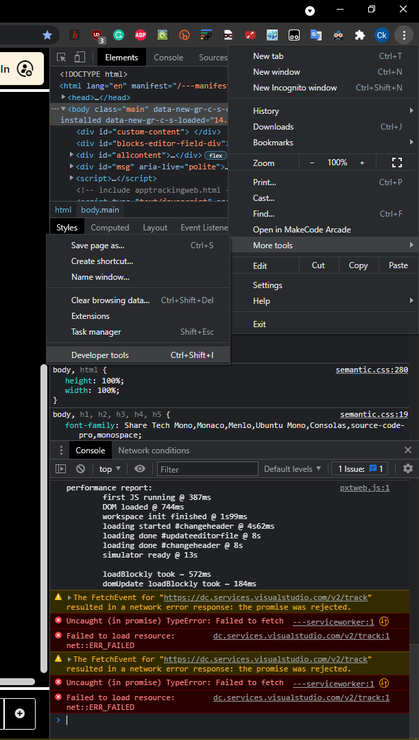419x740 pixels.
Task: Switch to the Sources tab
Action: [213, 57]
